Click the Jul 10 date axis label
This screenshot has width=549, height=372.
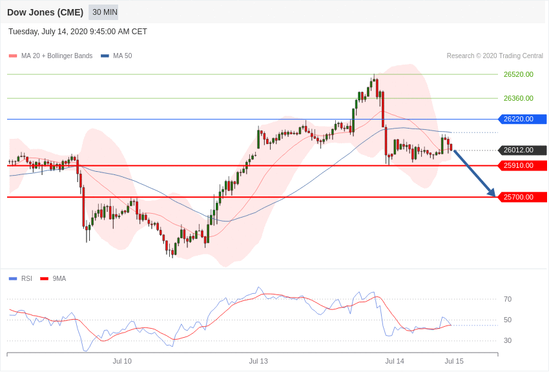(x=122, y=361)
